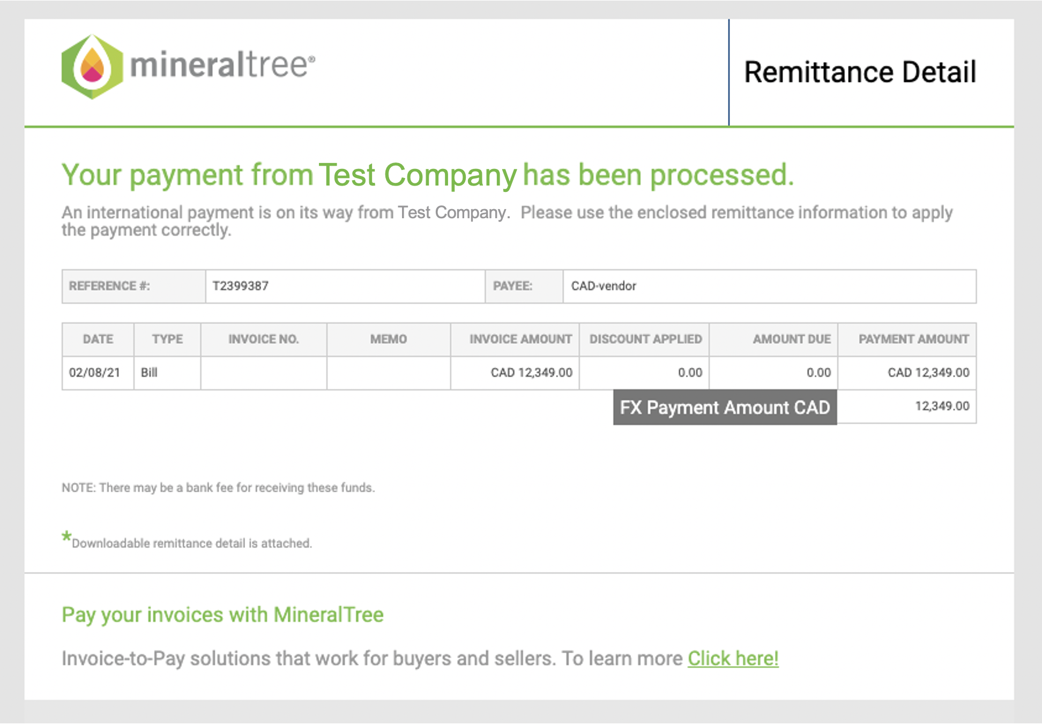The image size is (1042, 725).
Task: Click the INVOICE NO. column header
Action: [264, 339]
